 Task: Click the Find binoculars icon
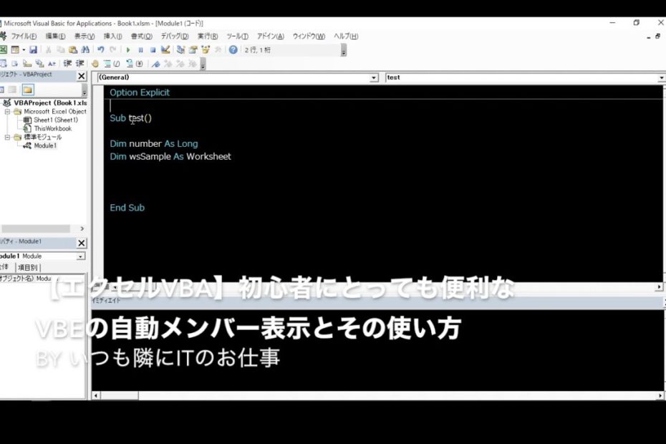tap(85, 50)
